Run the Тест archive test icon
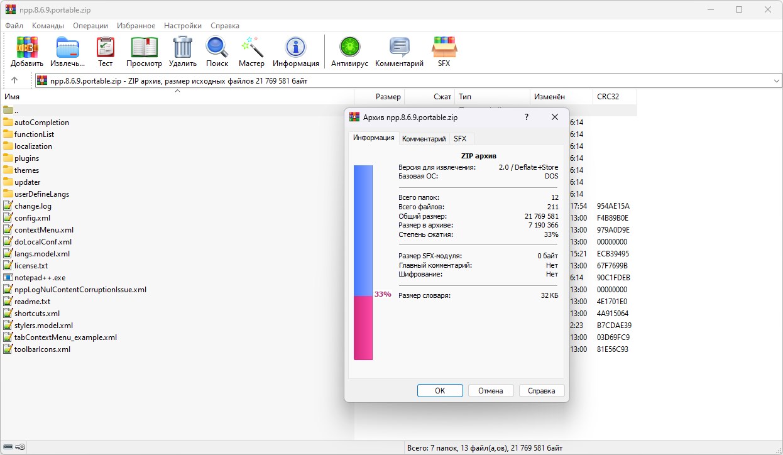 105,48
